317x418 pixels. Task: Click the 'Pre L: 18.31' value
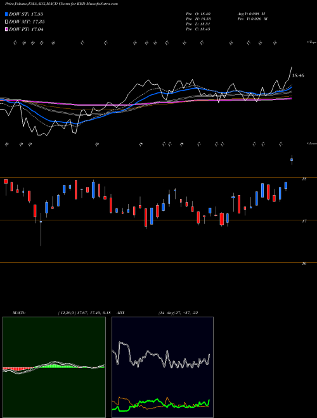(x=198, y=24)
